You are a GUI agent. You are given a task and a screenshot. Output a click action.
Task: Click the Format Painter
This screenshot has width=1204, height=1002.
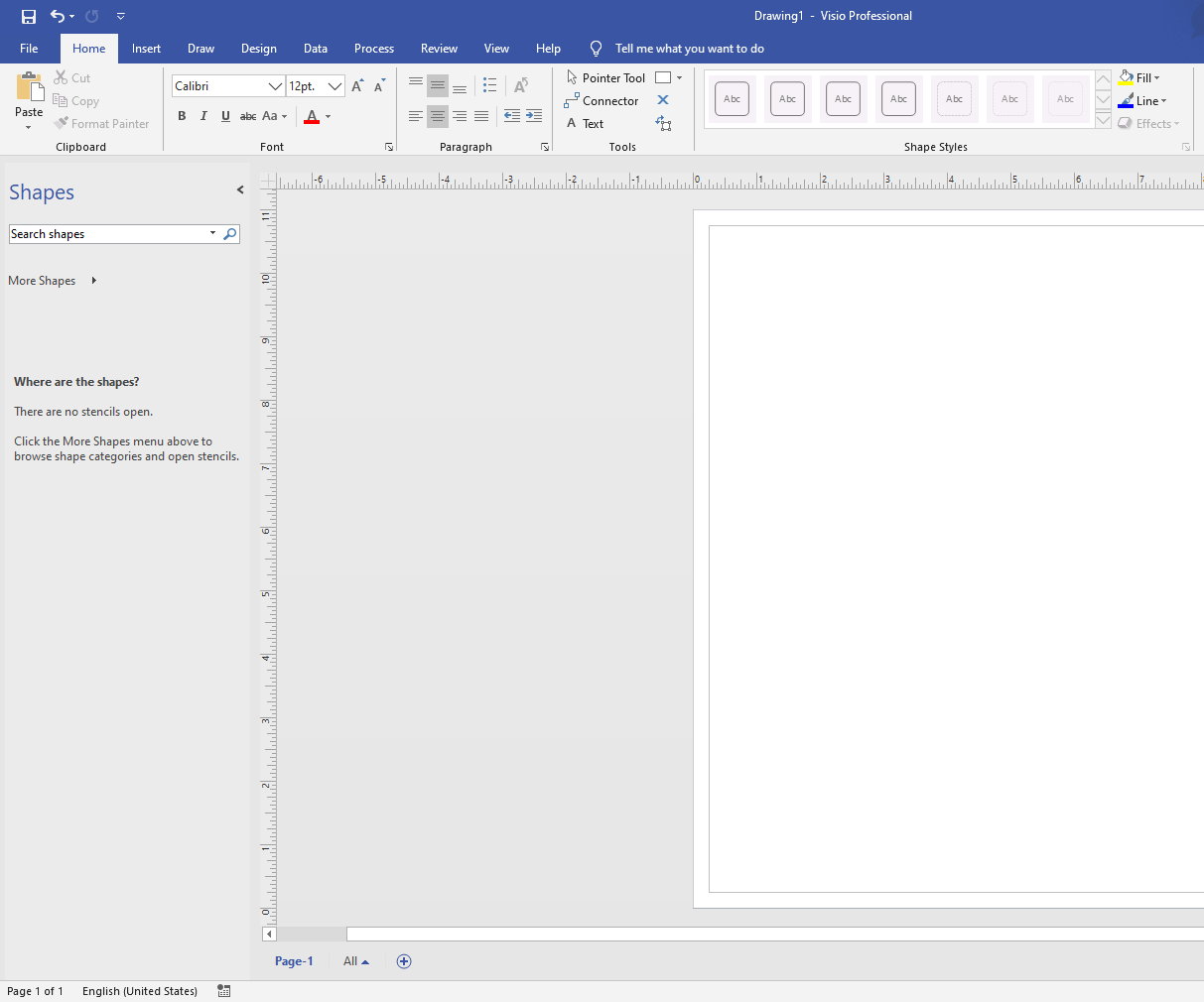click(x=102, y=123)
